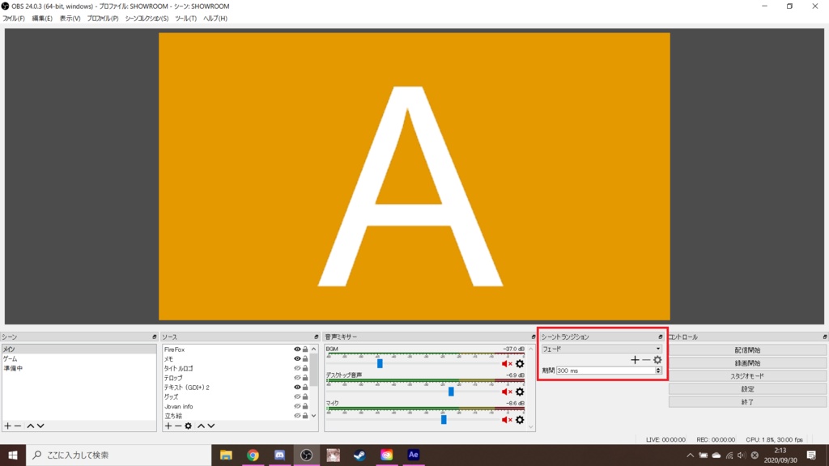The width and height of the screenshot is (829, 466).
Task: Open the 編集(E) menu
Action: [42, 19]
